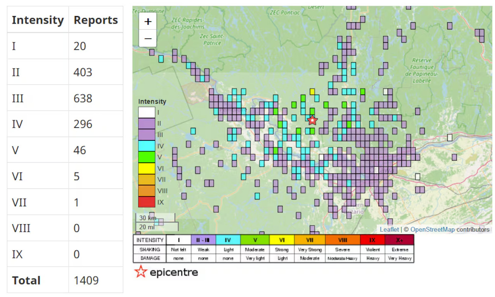Zoom out of the map
The width and height of the screenshot is (495, 297).
pos(148,39)
